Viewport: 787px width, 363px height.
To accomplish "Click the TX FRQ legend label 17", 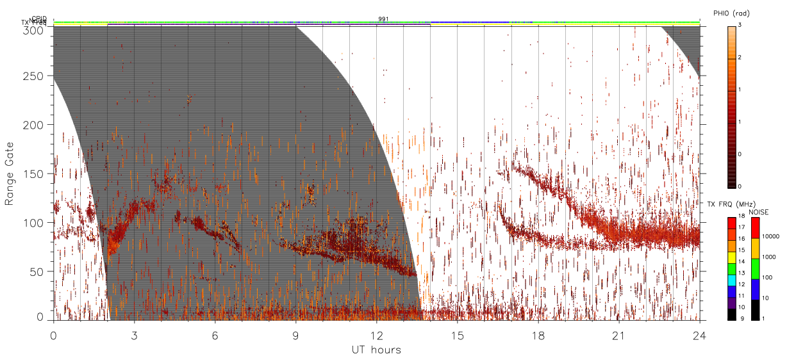I will coord(743,228).
